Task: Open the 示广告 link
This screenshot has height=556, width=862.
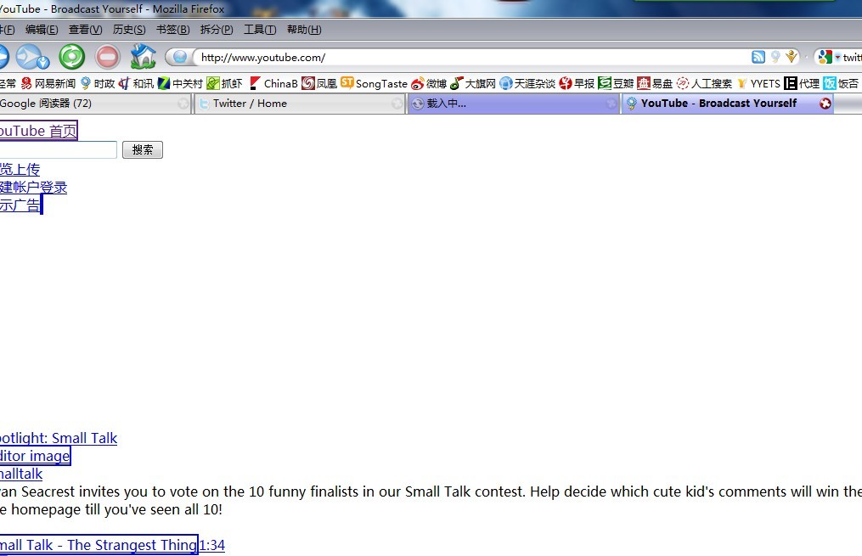Action: click(20, 205)
